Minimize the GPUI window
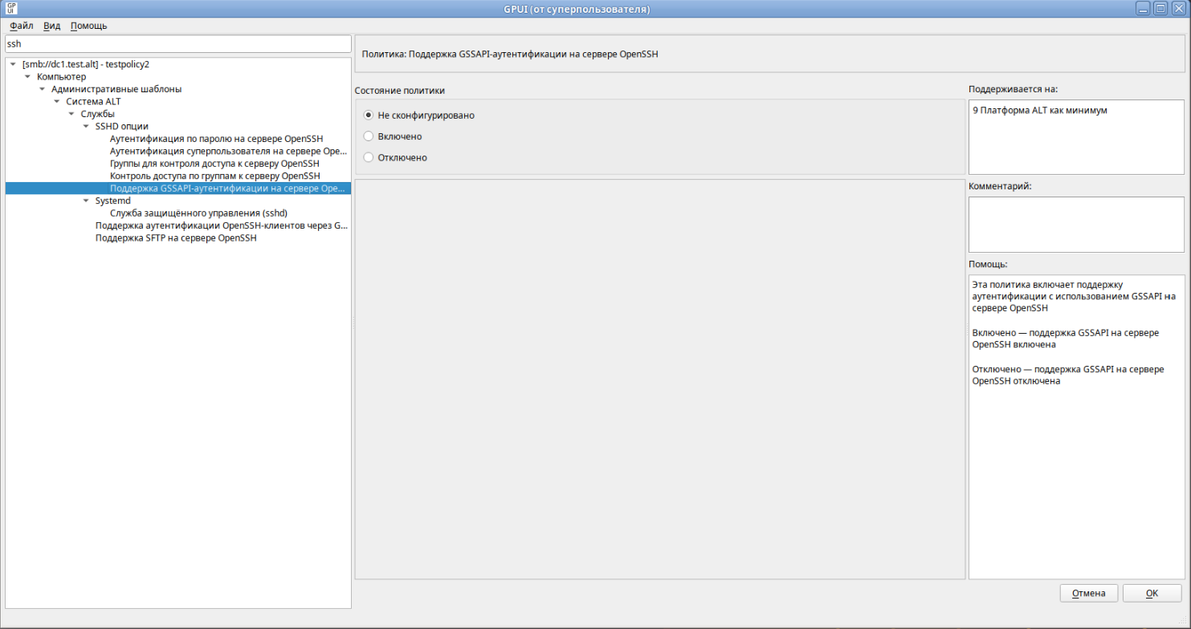Viewport: 1191px width, 629px height. pyautogui.click(x=1143, y=9)
